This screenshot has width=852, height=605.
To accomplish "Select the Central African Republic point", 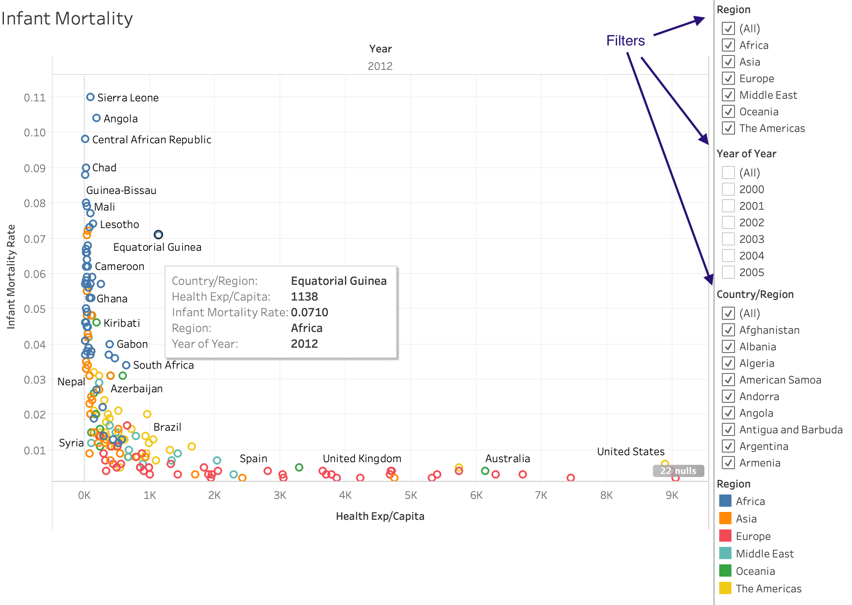I will coord(85,139).
